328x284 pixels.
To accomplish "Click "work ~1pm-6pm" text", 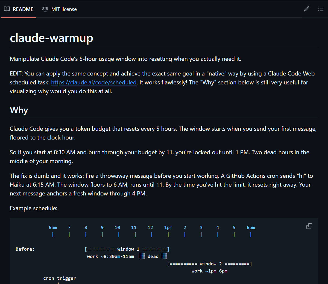I will click(209, 271).
